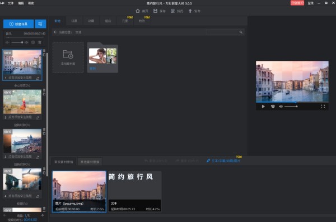Mute the preview player speaker
Screen dimensions: 336x222
click(281, 107)
